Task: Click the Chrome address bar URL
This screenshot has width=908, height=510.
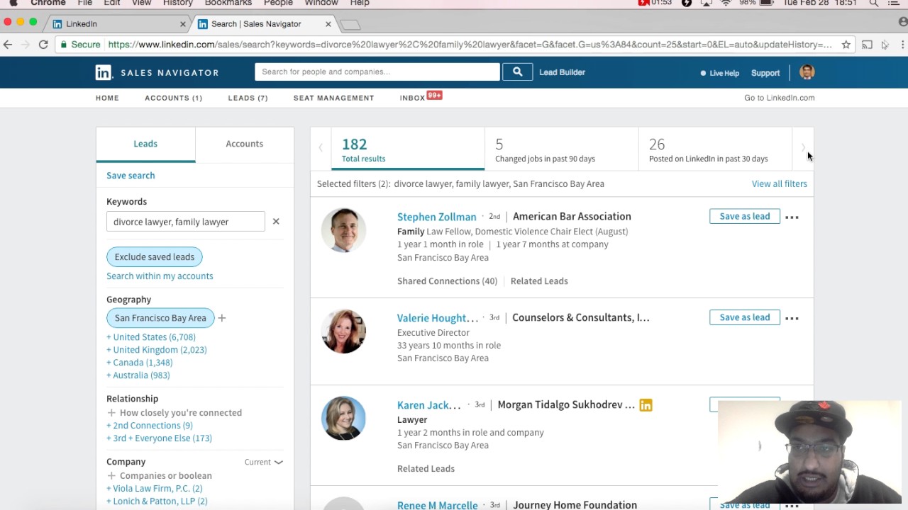Action: (470, 45)
